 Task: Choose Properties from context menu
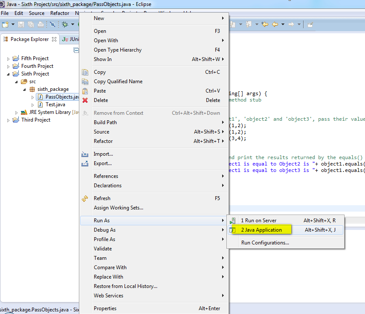tap(154, 308)
